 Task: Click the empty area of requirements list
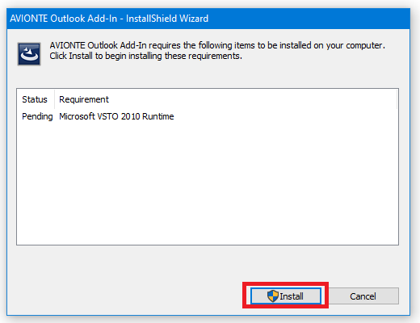208,183
